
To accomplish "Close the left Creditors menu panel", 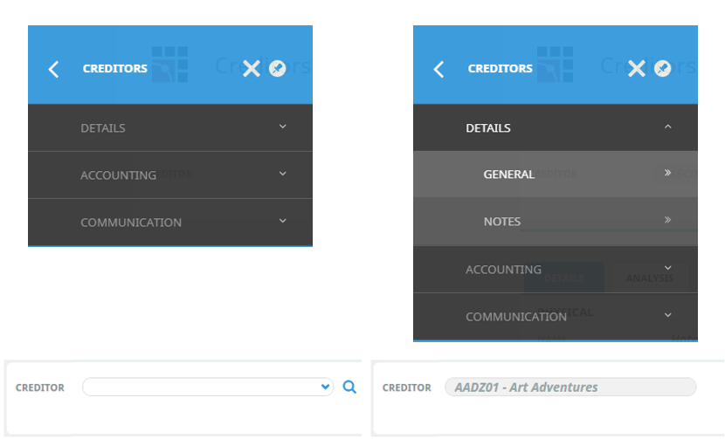I will (251, 69).
